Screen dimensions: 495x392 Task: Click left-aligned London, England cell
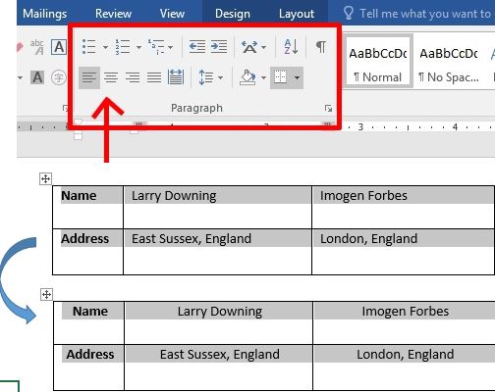[x=404, y=252]
